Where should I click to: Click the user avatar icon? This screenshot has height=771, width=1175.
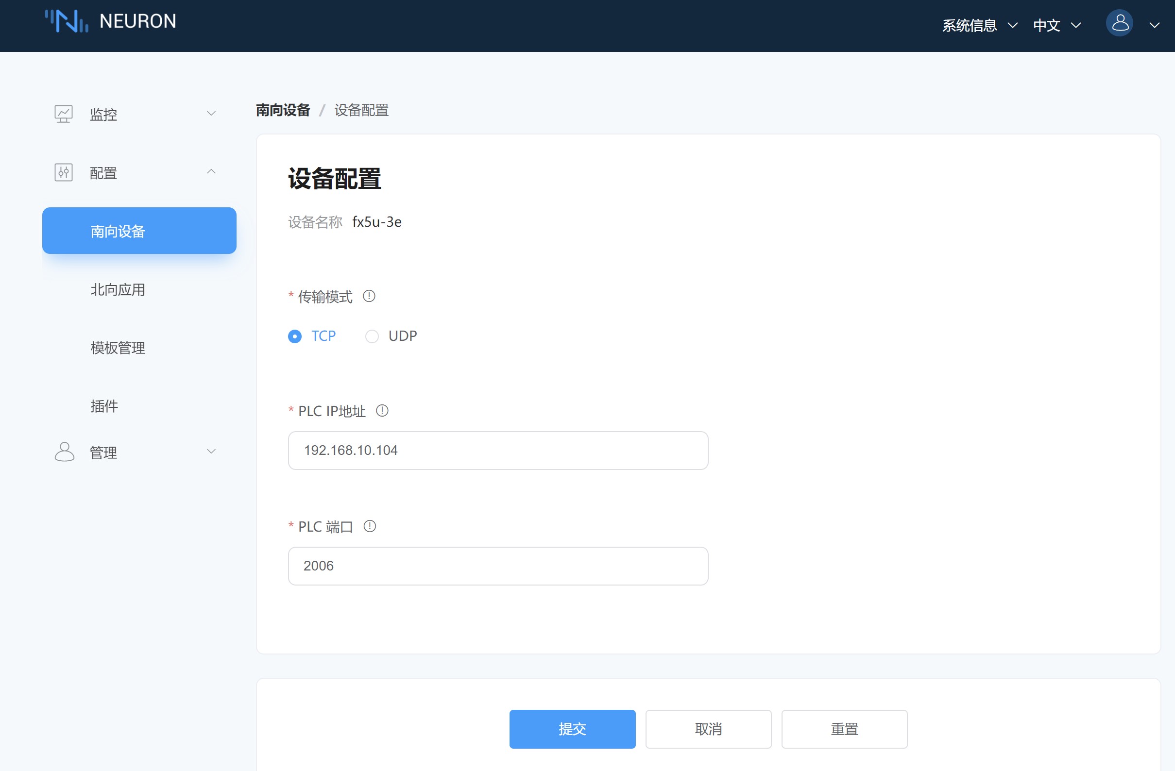click(1119, 23)
